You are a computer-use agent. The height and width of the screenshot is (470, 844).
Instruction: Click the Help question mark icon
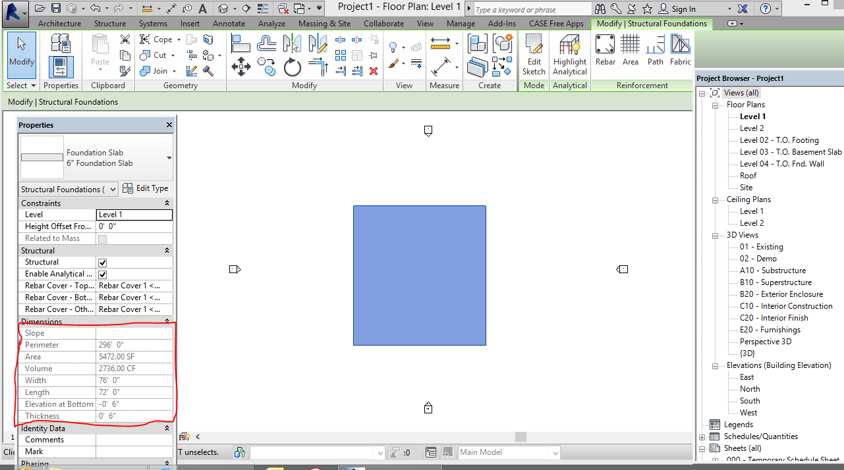point(766,9)
